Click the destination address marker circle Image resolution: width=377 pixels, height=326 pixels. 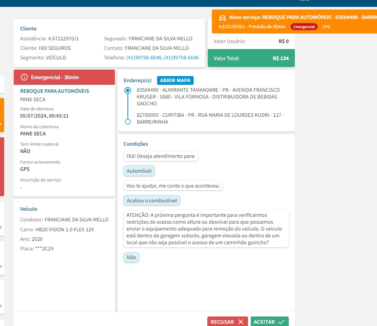(x=128, y=122)
